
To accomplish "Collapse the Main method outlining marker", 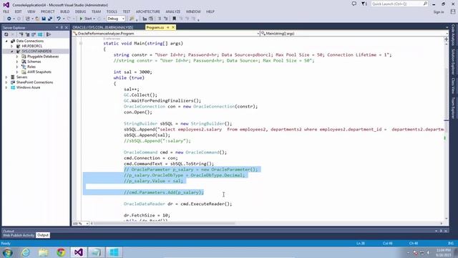I will [x=81, y=43].
